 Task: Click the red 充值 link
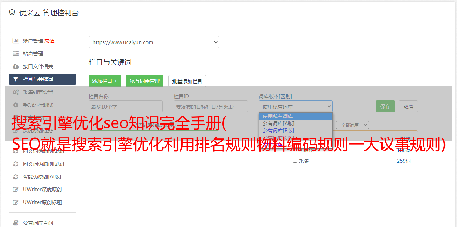pos(50,41)
